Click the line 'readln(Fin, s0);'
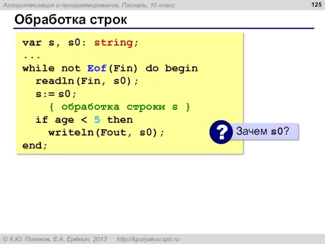This screenshot has height=244, width=325. coord(87,81)
